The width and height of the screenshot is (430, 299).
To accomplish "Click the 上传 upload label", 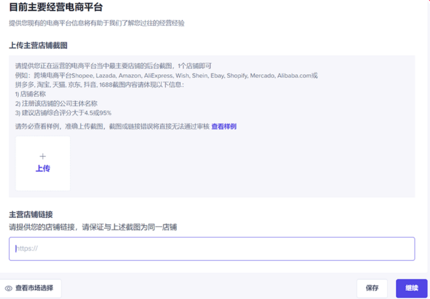I will pyautogui.click(x=43, y=169).
